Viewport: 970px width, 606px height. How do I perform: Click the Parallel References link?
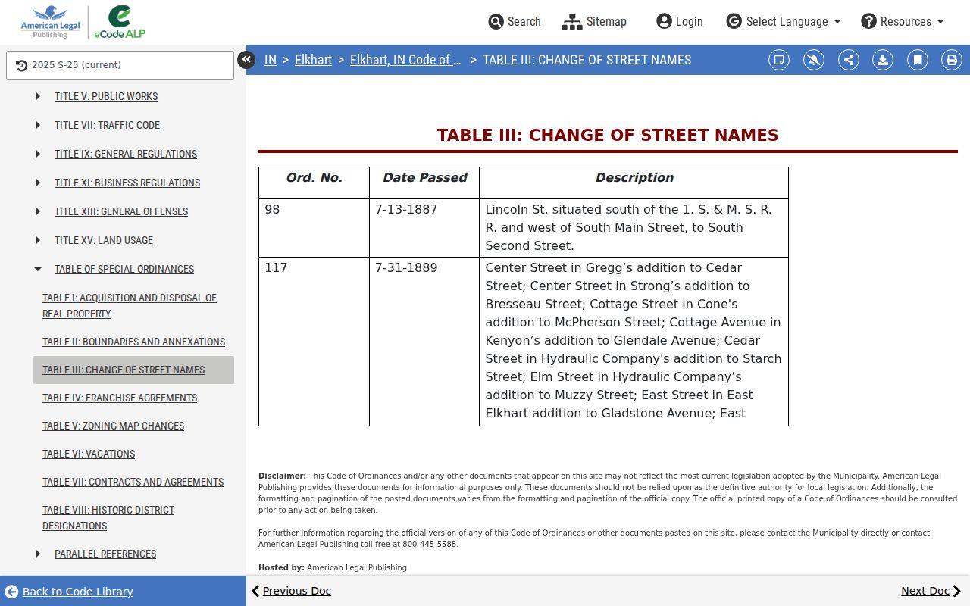coord(105,554)
